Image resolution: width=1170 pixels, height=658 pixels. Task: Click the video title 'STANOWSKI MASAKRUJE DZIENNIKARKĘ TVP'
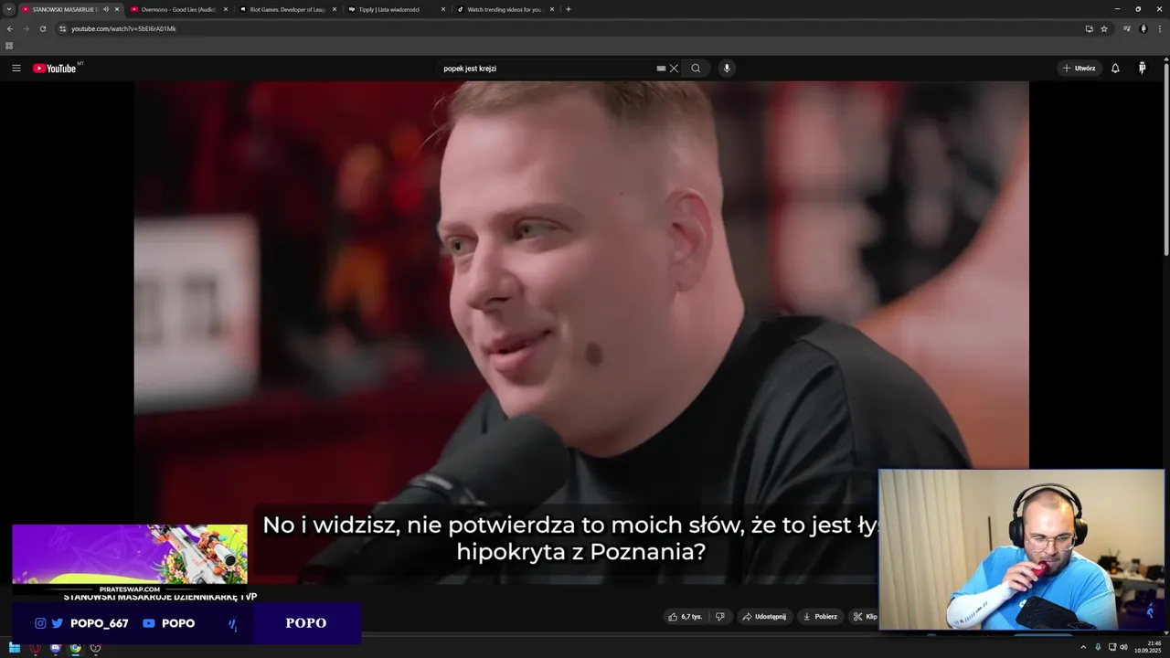pyautogui.click(x=160, y=597)
